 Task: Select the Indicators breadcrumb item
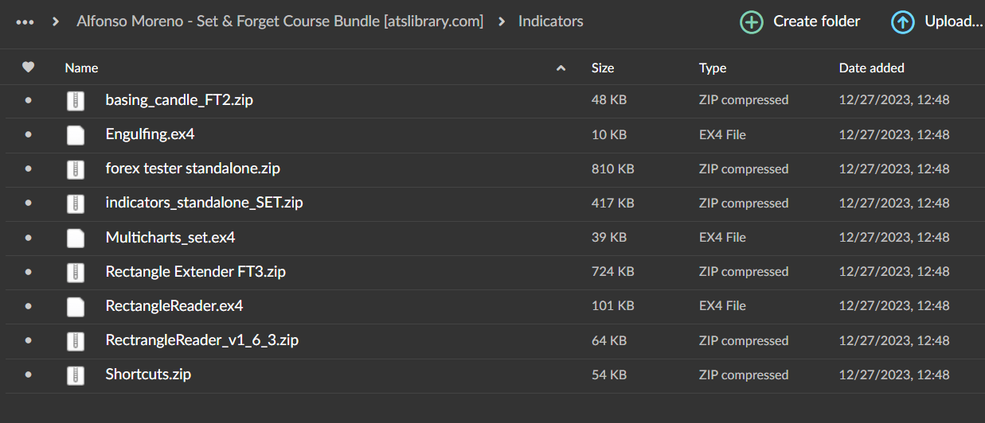[550, 21]
